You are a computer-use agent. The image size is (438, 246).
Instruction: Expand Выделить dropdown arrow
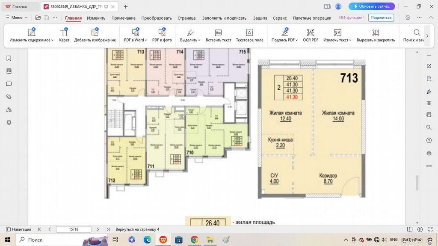pyautogui.click(x=199, y=40)
